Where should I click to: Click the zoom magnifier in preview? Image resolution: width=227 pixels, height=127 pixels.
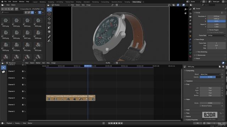(186, 10)
